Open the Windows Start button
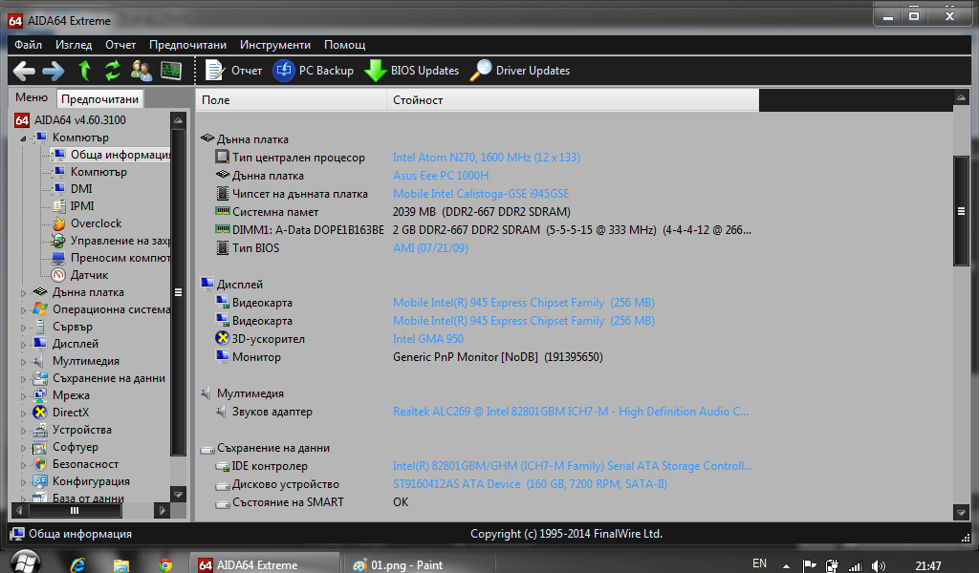The width and height of the screenshot is (979, 573). pyautogui.click(x=25, y=563)
